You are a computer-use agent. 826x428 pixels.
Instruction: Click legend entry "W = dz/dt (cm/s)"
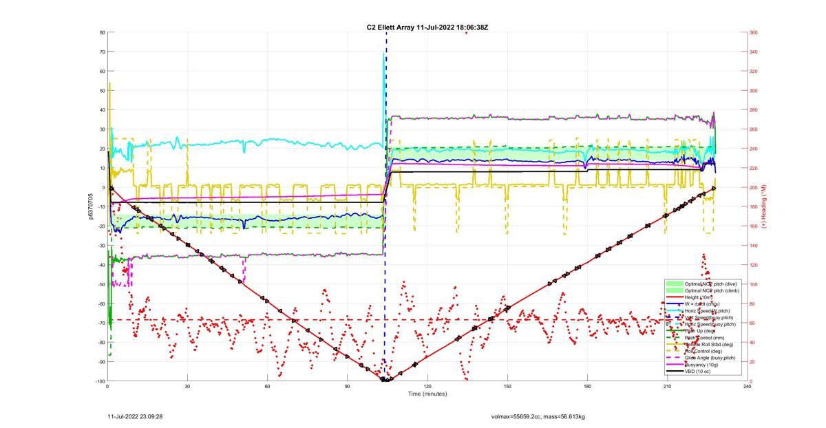click(x=702, y=303)
